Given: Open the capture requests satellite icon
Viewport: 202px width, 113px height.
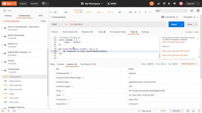Looking at the screenshot, I should click(158, 3).
